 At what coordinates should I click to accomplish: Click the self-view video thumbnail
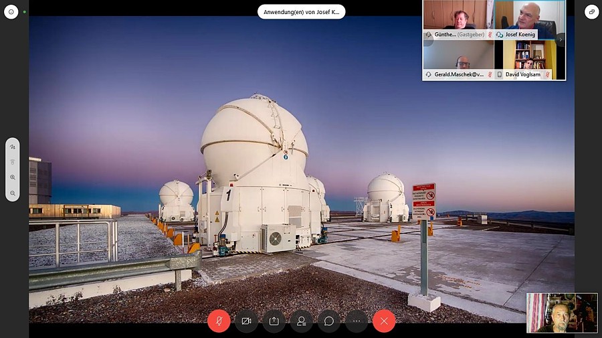tap(562, 313)
